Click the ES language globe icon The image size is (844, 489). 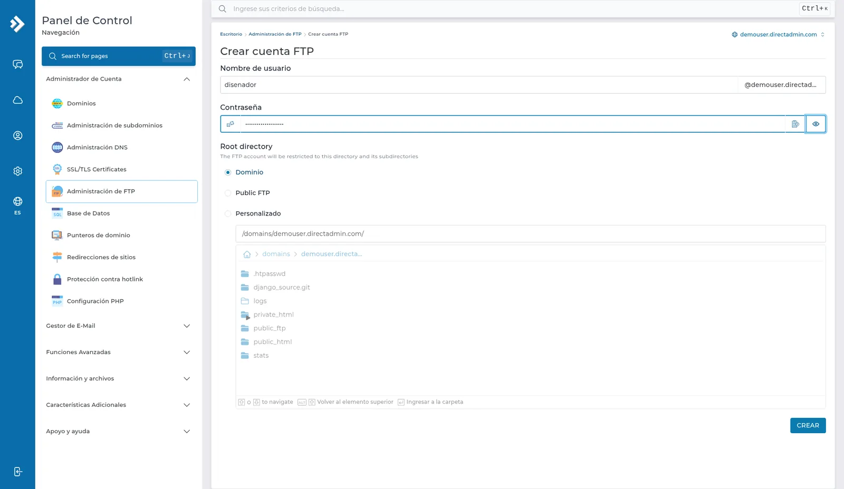(x=17, y=205)
